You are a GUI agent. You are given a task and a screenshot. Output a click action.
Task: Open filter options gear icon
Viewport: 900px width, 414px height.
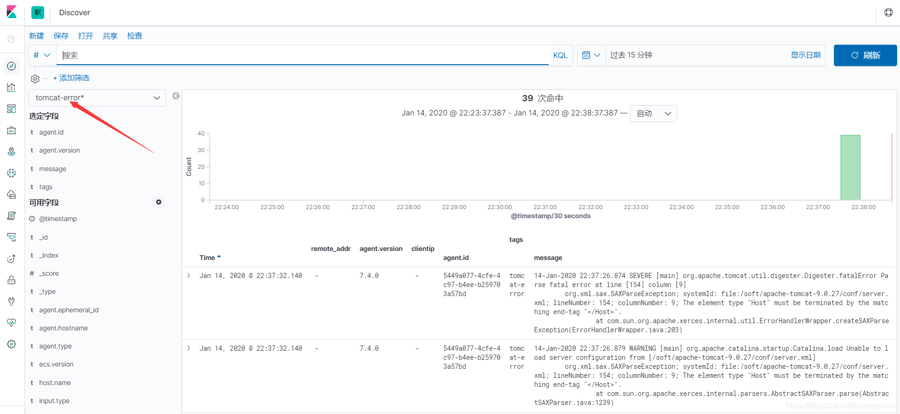click(x=35, y=78)
